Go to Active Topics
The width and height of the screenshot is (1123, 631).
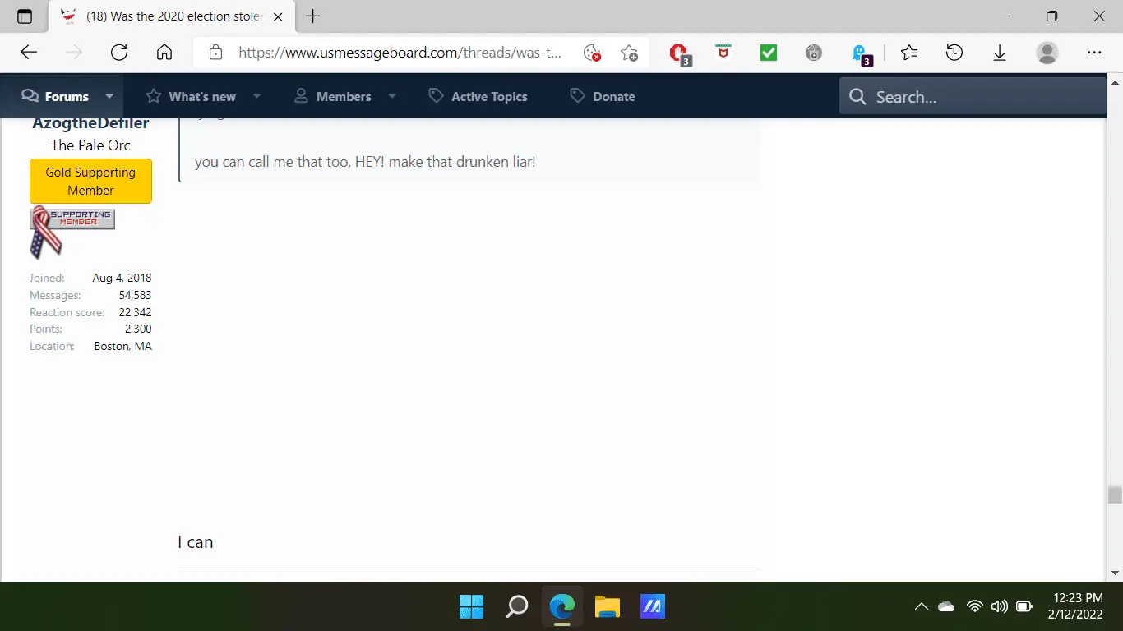(478, 96)
